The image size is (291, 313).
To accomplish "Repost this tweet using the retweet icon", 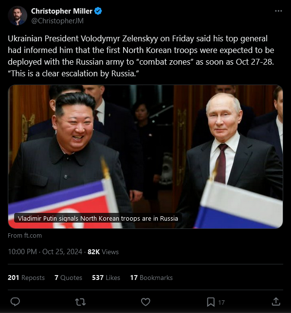I will [x=80, y=302].
